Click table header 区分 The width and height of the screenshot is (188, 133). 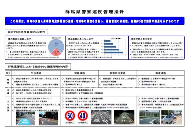click(x=8, y=73)
